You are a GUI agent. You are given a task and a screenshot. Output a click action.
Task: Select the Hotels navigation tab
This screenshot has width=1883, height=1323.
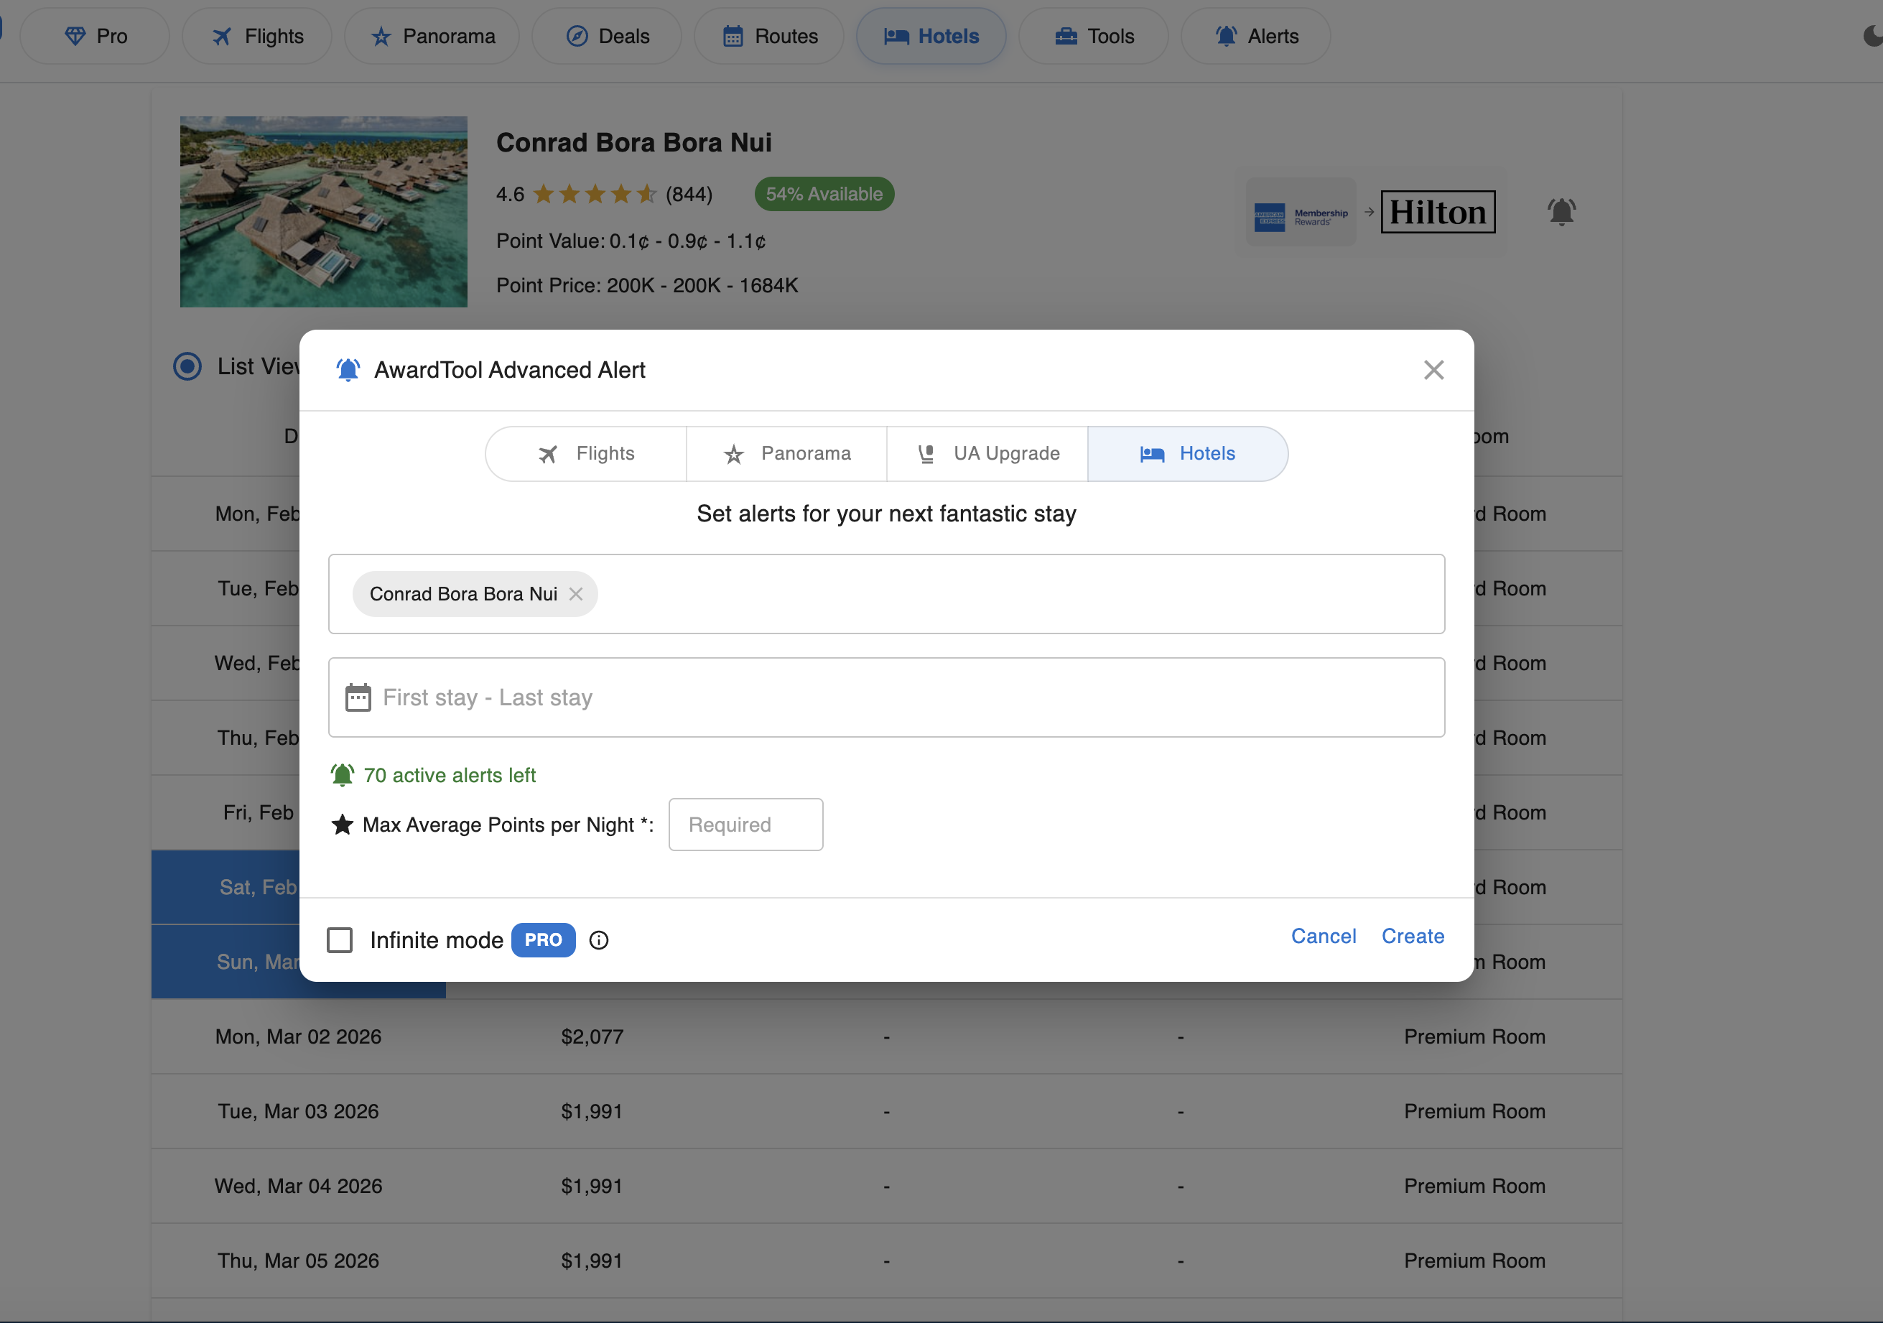931,36
